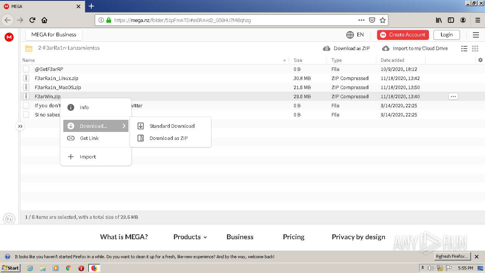Click the F3arRa1n_MacOS.zip file icon
The height and width of the screenshot is (273, 485).
[26, 87]
